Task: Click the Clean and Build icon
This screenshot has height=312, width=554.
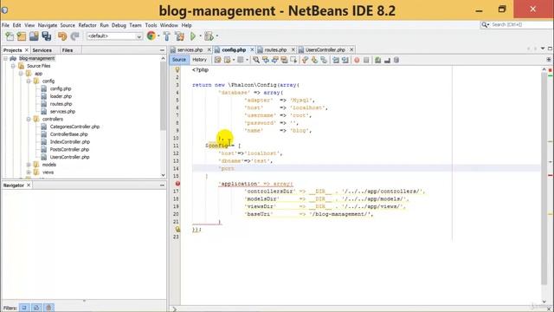Action: click(179, 36)
